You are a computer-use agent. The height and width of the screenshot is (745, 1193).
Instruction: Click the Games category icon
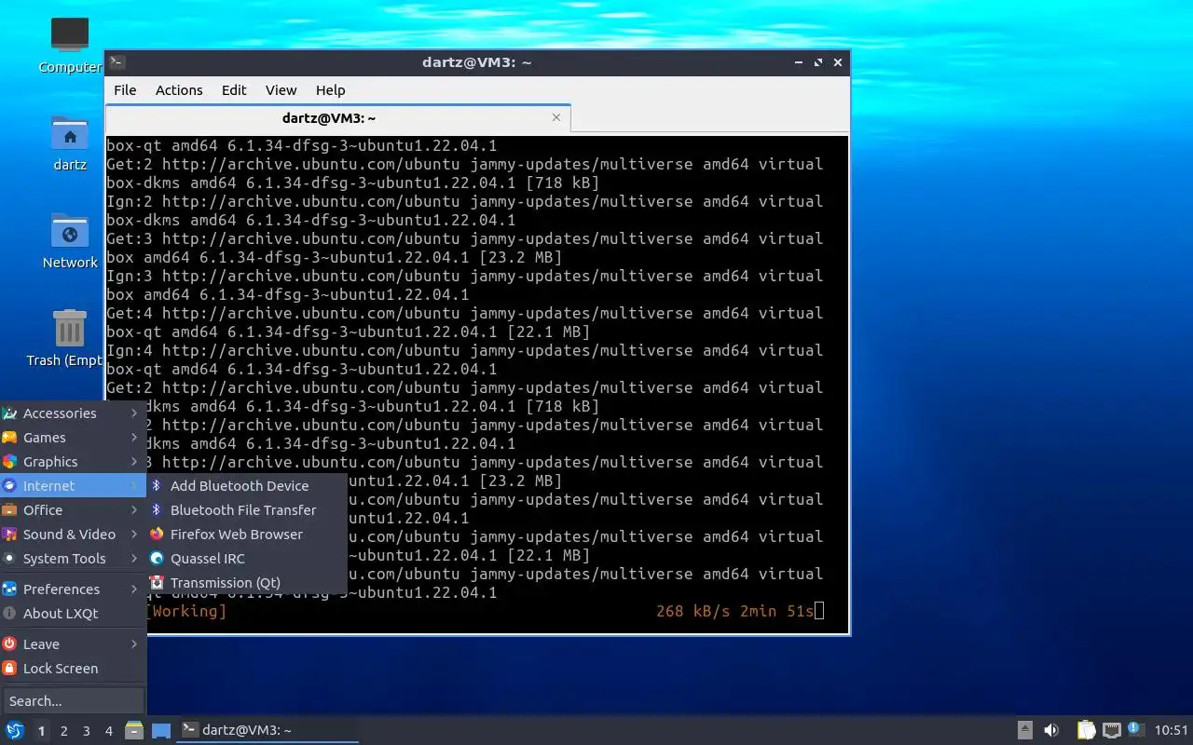click(x=9, y=438)
